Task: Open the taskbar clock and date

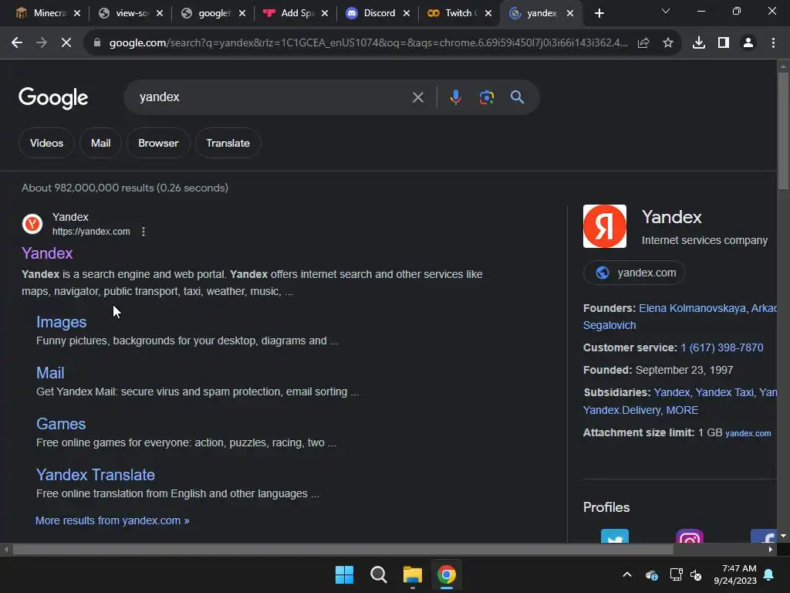Action: pos(735,574)
